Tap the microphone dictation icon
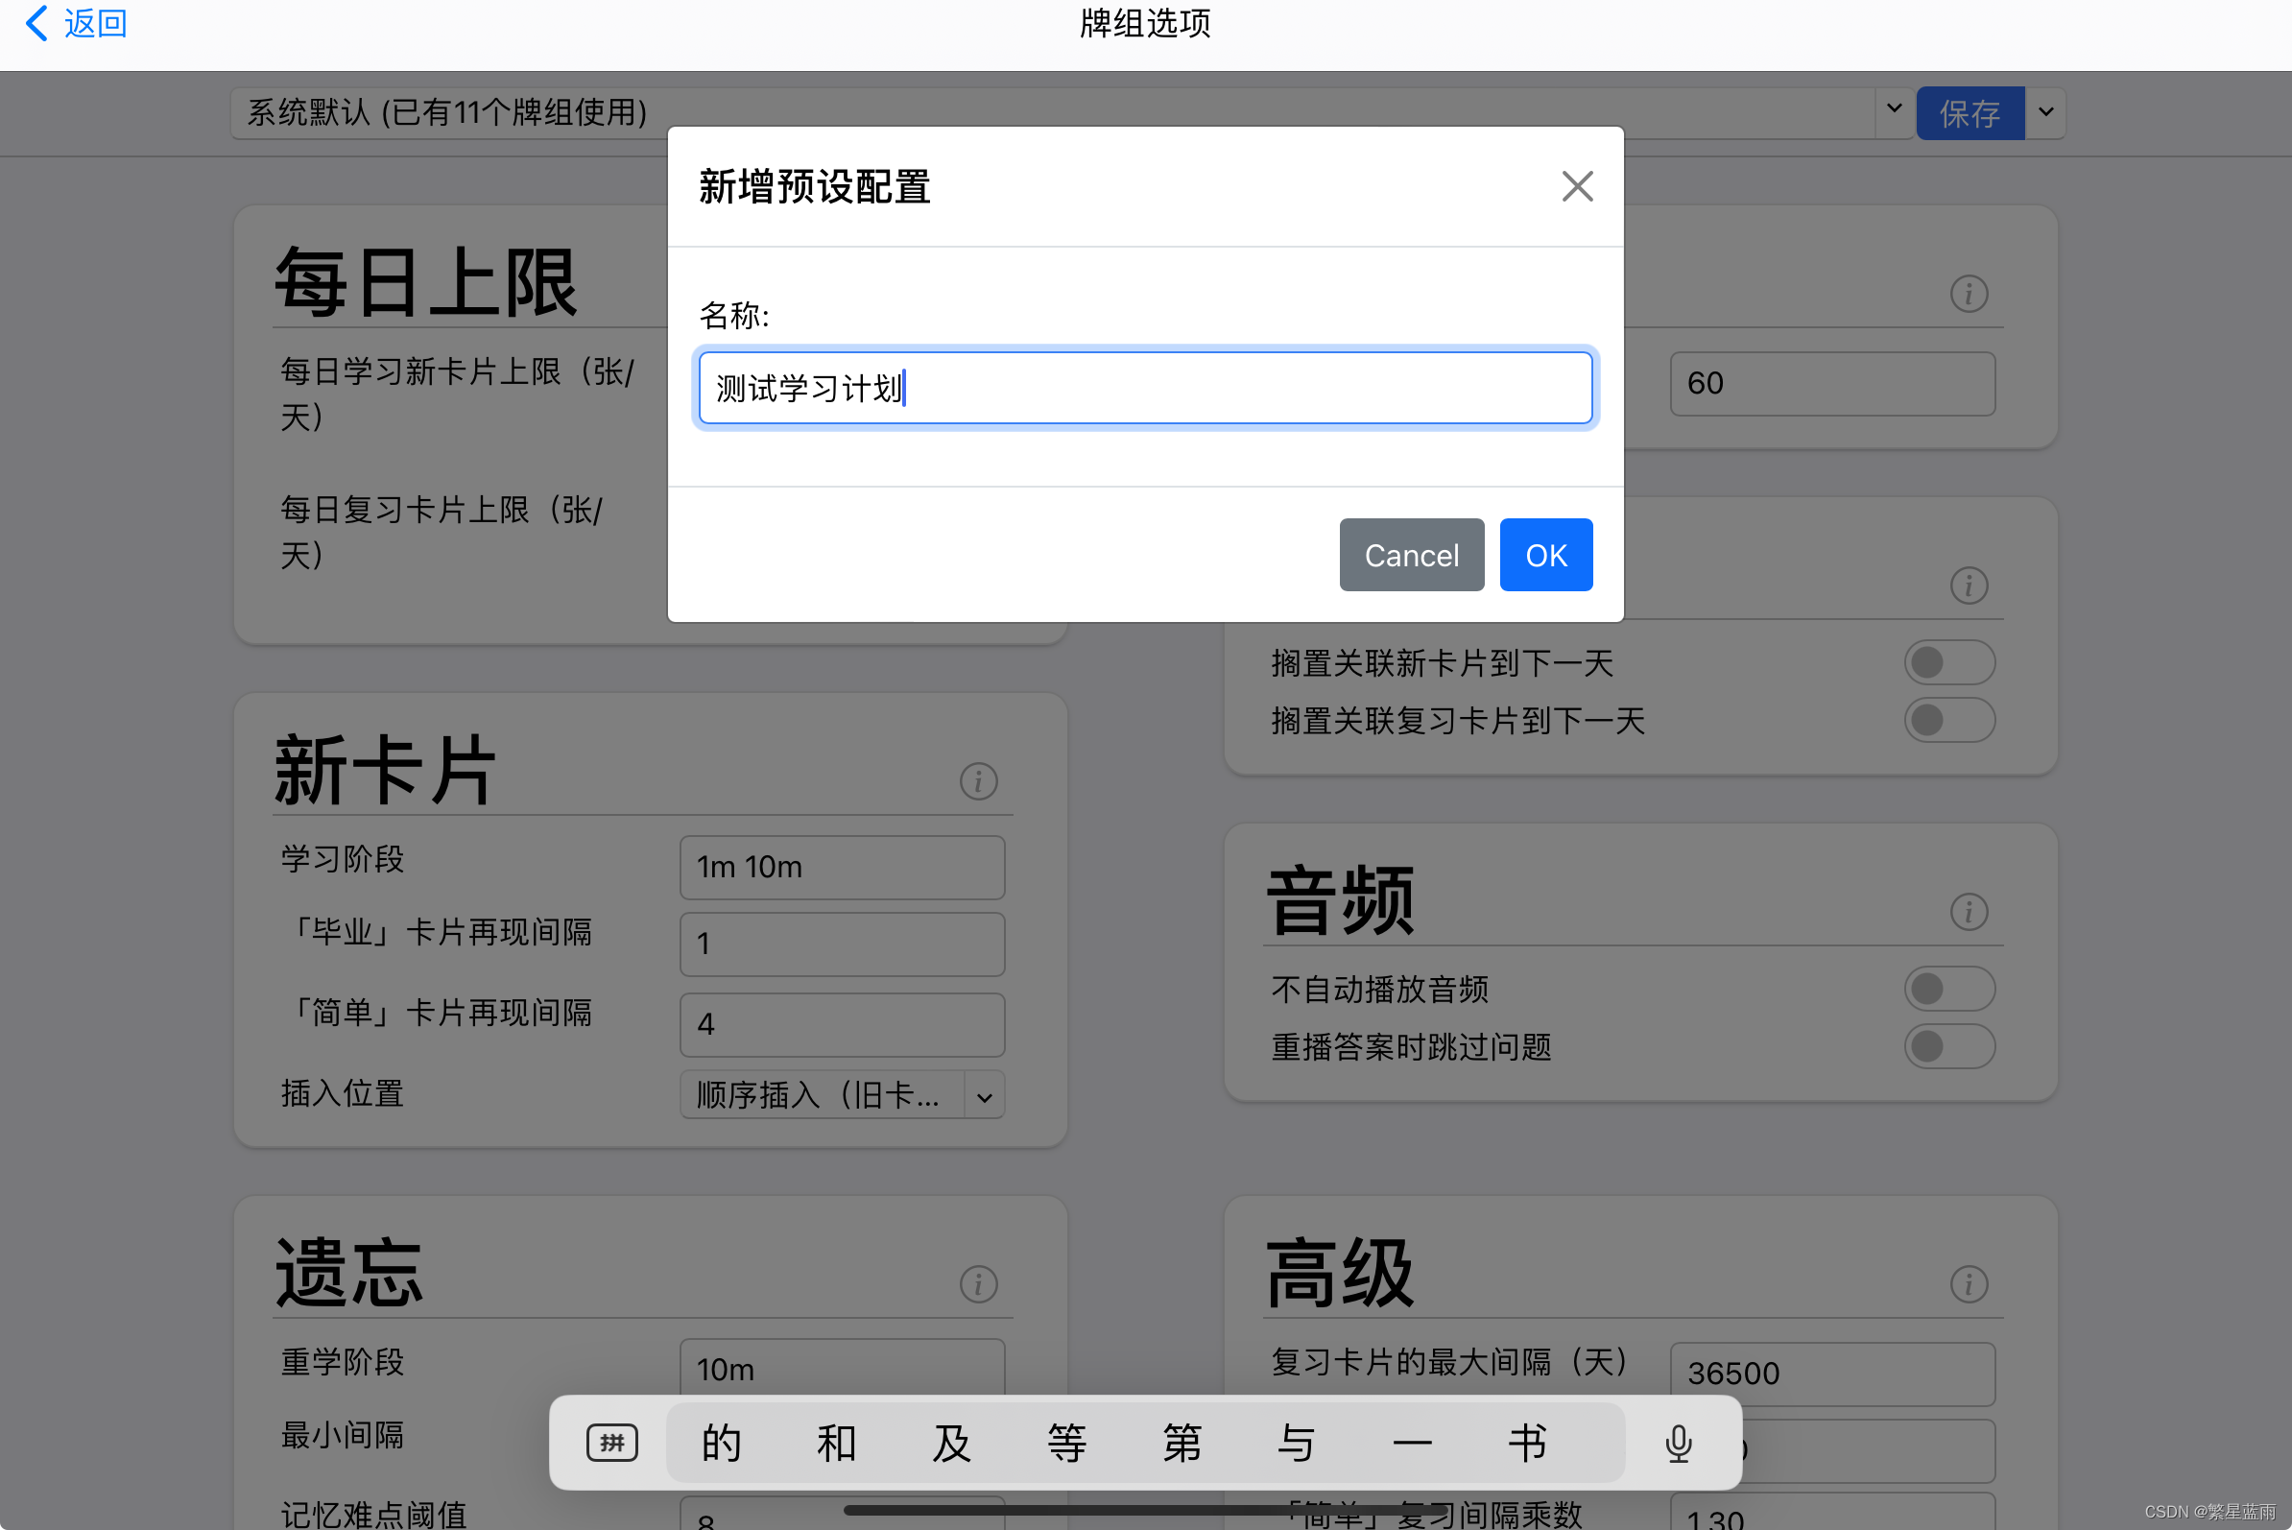This screenshot has height=1530, width=2292. [1679, 1443]
